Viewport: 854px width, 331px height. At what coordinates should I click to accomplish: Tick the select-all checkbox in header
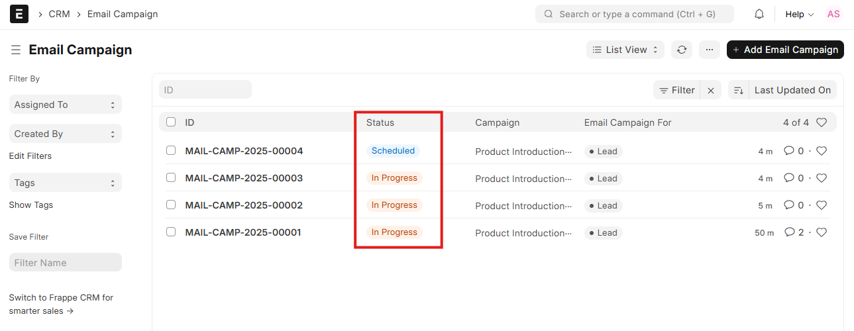click(x=171, y=122)
